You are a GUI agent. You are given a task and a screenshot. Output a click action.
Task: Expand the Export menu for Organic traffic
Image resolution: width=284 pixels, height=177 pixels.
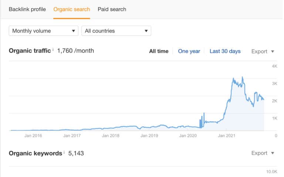263,51
